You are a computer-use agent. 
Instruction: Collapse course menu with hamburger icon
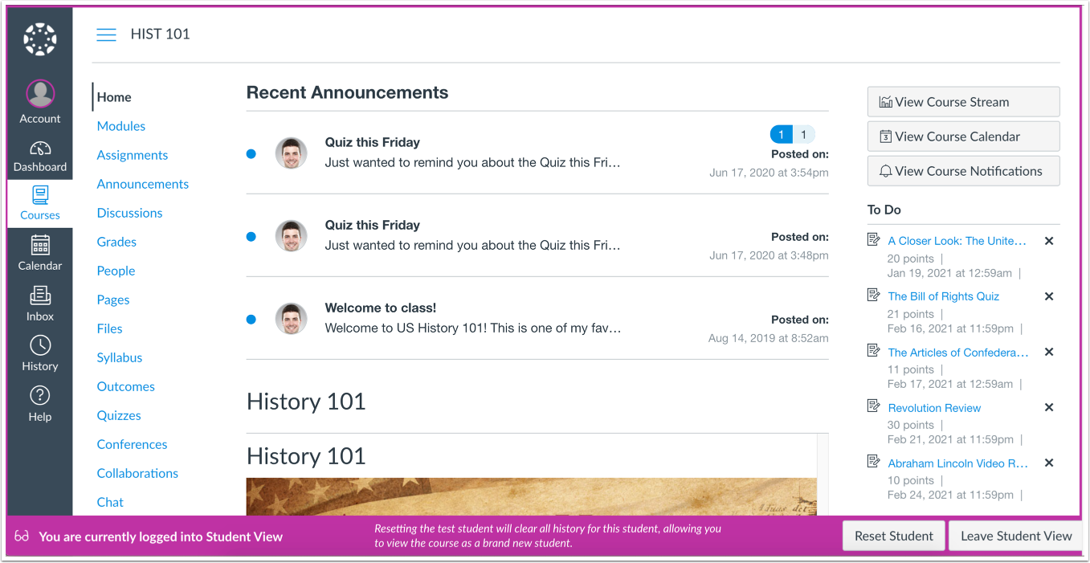coord(106,35)
